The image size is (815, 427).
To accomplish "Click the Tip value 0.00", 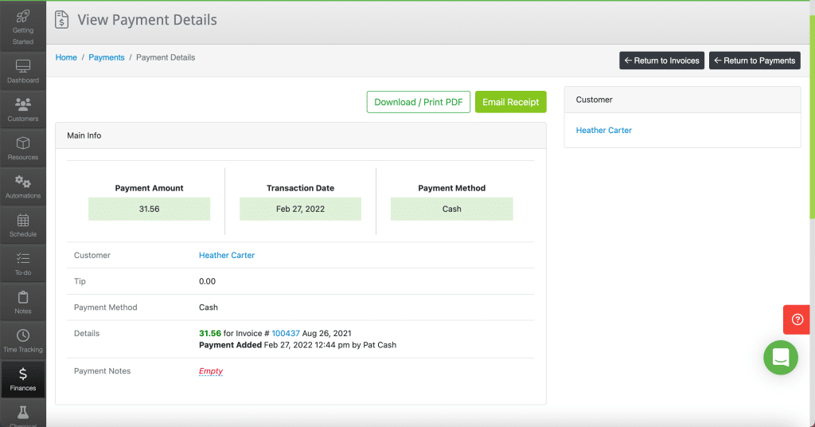I will (207, 281).
